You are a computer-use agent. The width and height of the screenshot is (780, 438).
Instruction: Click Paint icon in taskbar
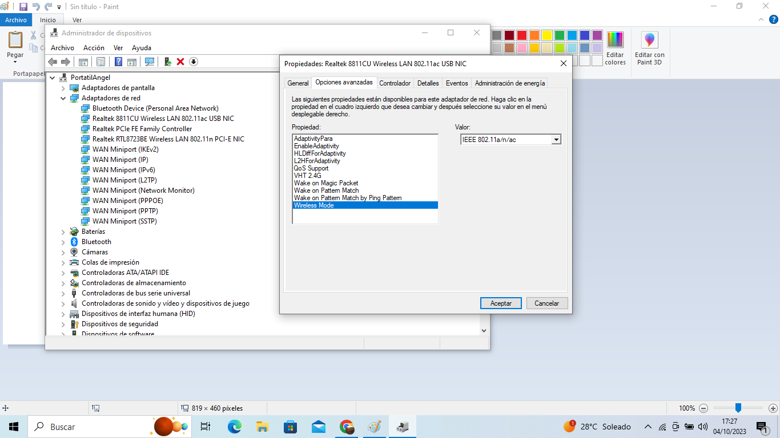pos(375,426)
